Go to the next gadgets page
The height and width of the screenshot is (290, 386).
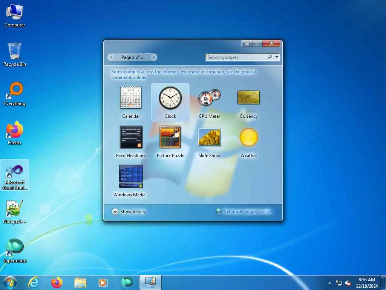pos(153,57)
